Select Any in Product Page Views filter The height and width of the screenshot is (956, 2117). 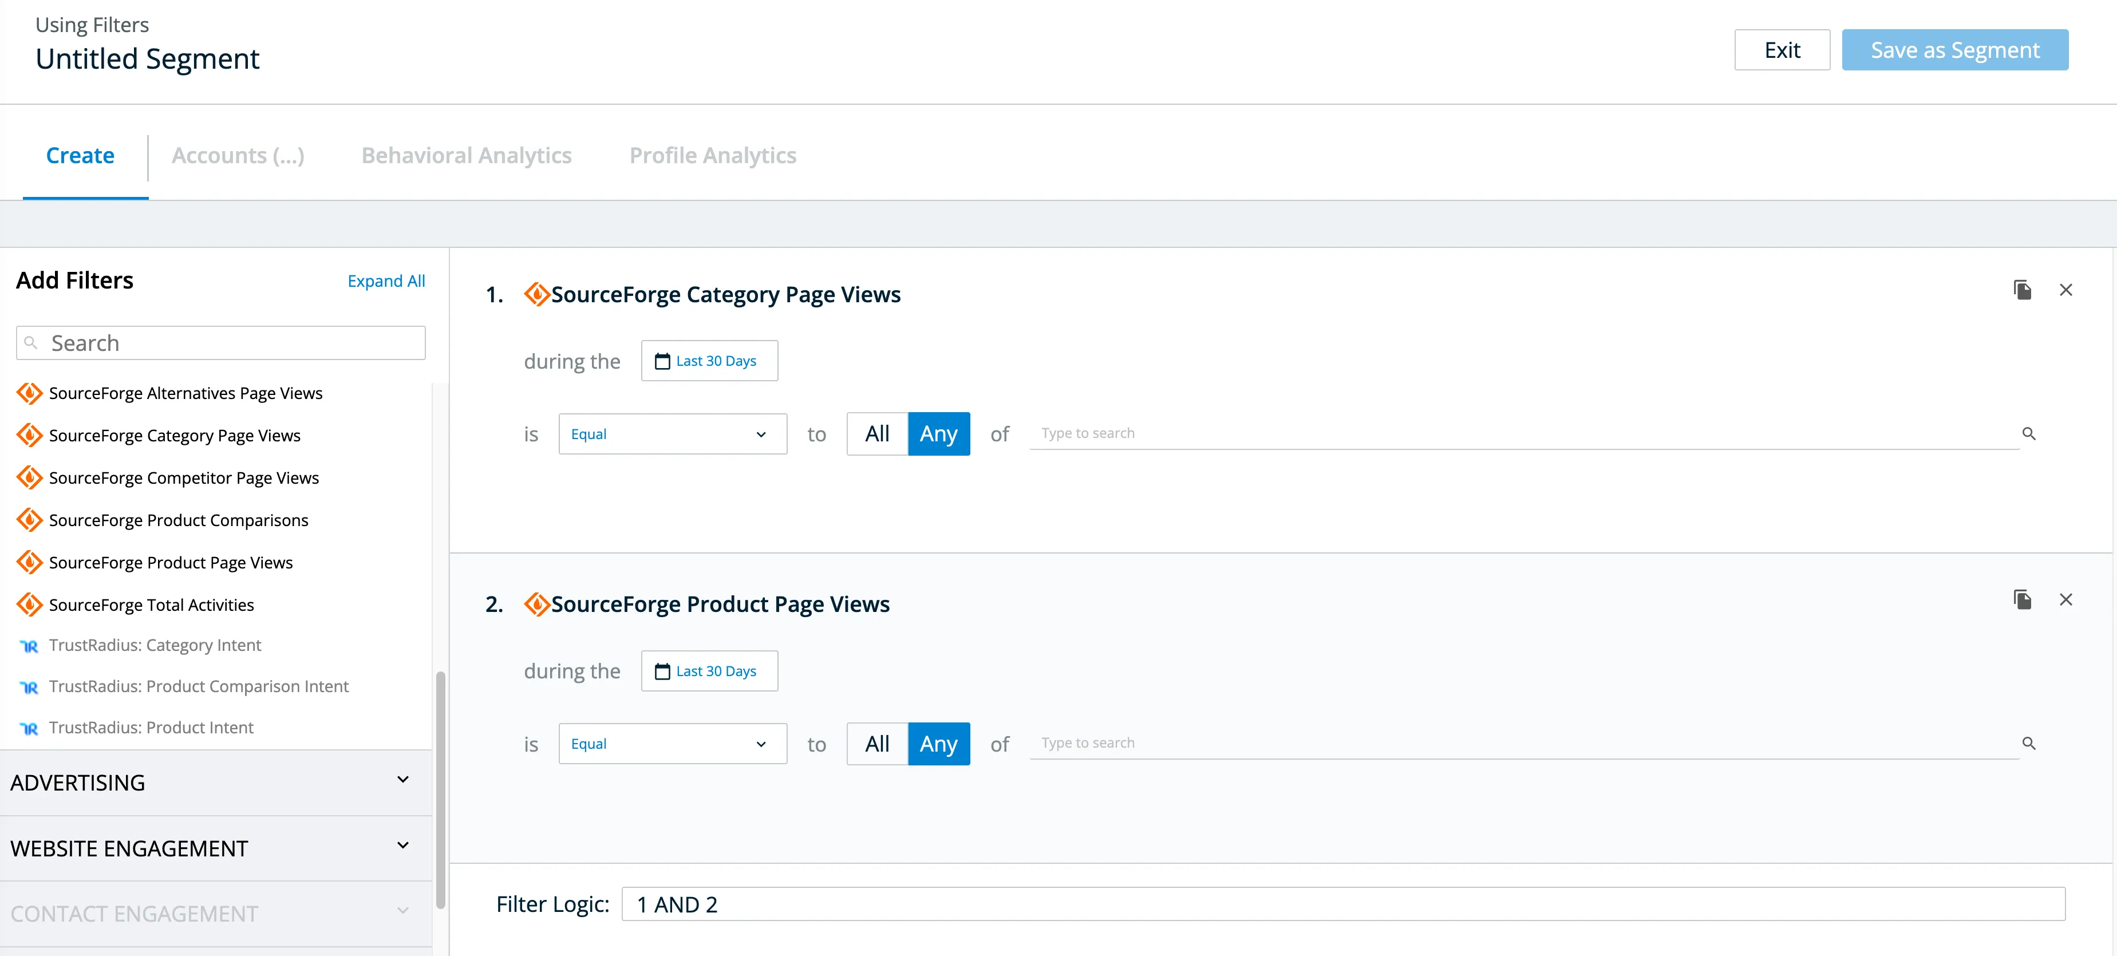pos(938,744)
